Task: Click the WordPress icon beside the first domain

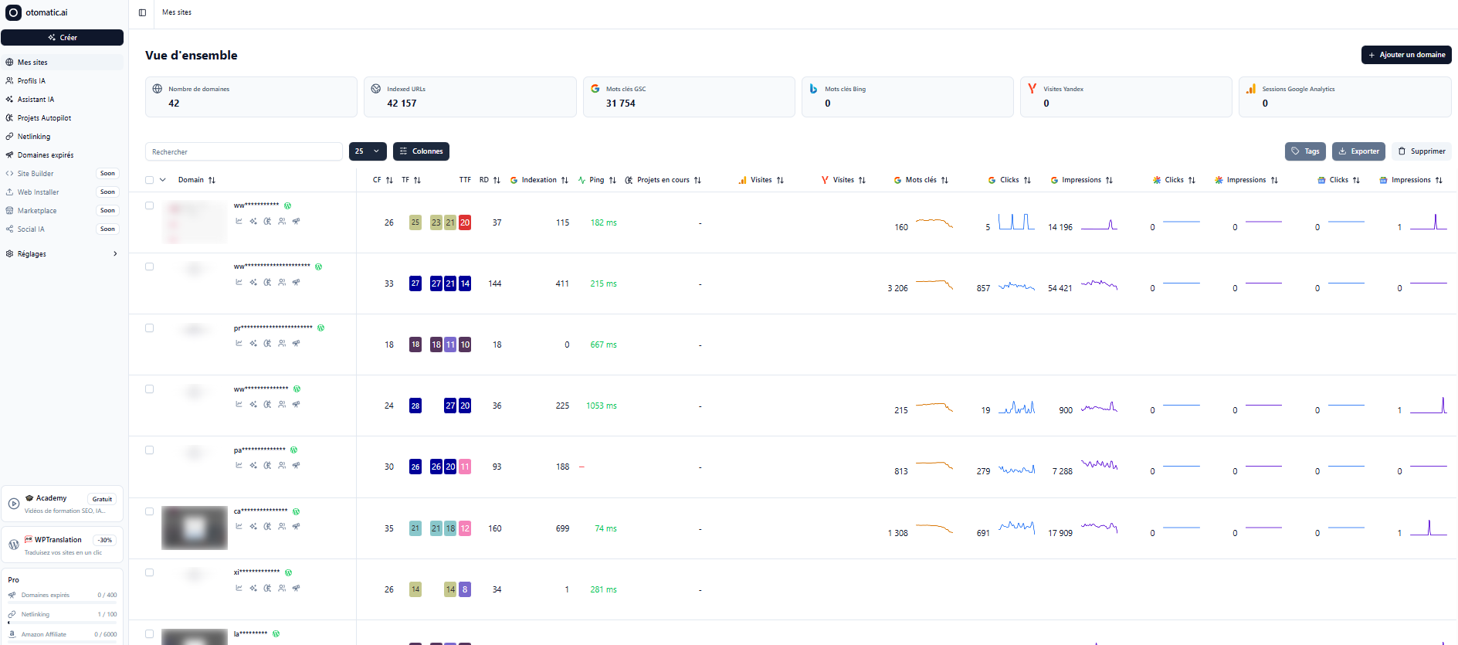Action: point(287,205)
